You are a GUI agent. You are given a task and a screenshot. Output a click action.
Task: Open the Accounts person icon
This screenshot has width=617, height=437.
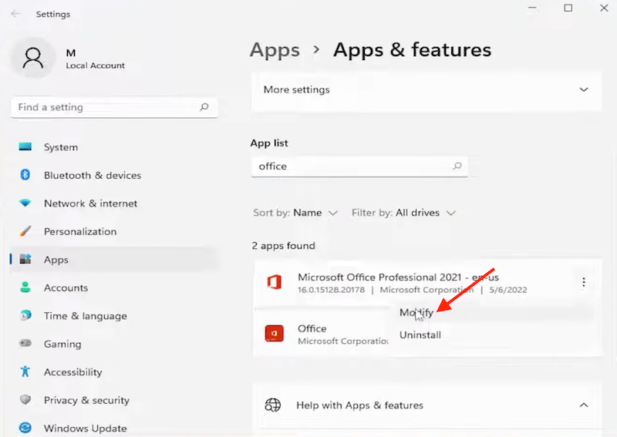25,287
